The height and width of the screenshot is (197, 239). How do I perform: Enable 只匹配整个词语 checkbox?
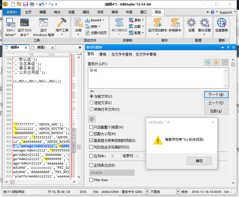pyautogui.click(x=91, y=127)
